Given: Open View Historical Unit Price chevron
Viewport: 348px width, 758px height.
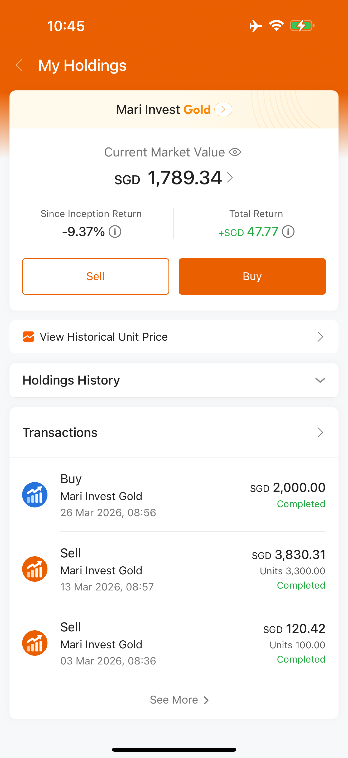Looking at the screenshot, I should click(320, 337).
